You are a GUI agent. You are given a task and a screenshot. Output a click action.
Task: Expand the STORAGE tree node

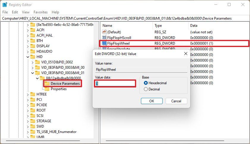pyautogui.click(x=28, y=121)
